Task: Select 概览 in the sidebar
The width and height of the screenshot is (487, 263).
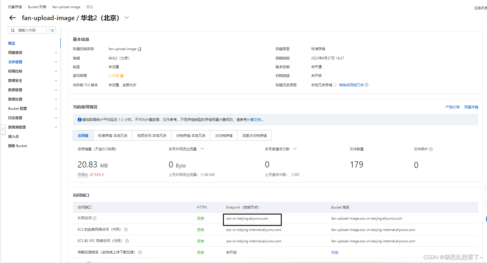Action: pyautogui.click(x=12, y=43)
